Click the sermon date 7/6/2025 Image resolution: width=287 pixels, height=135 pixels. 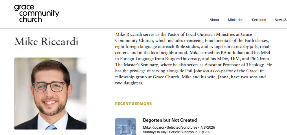[207, 127]
